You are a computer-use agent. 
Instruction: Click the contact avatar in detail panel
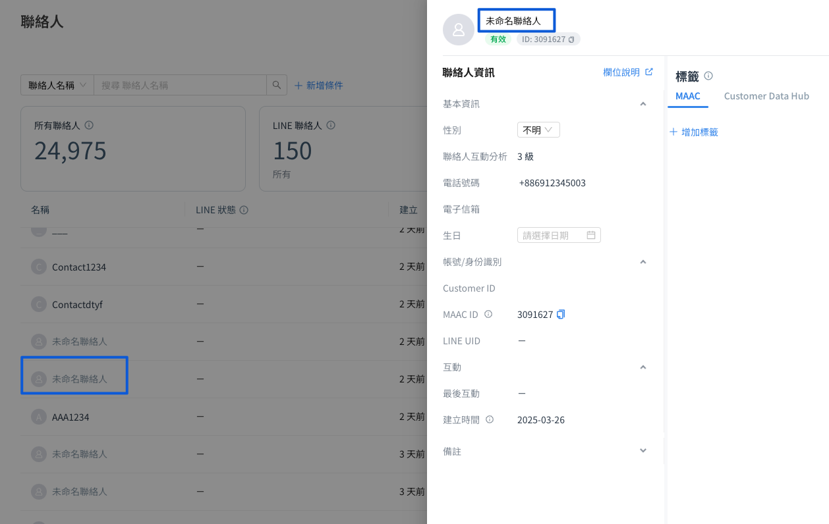pyautogui.click(x=459, y=30)
